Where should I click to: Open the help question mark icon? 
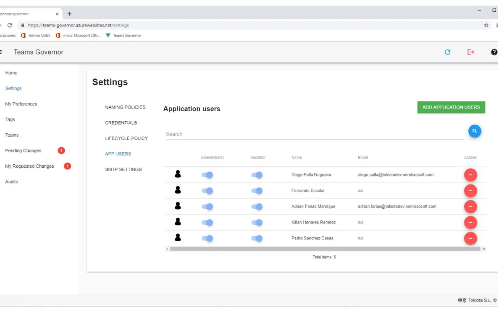(x=494, y=52)
